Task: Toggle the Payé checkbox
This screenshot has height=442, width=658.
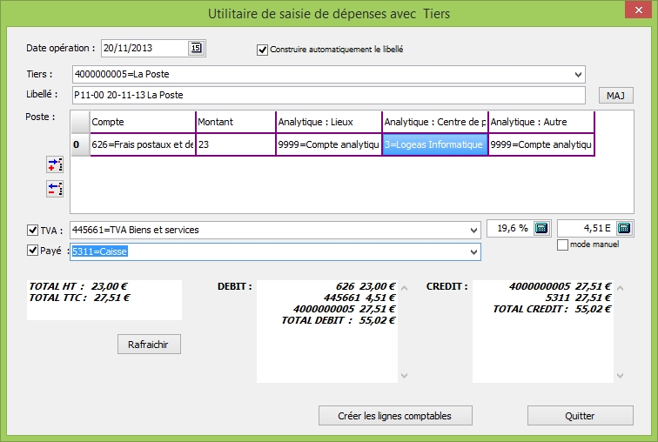Action: [33, 251]
